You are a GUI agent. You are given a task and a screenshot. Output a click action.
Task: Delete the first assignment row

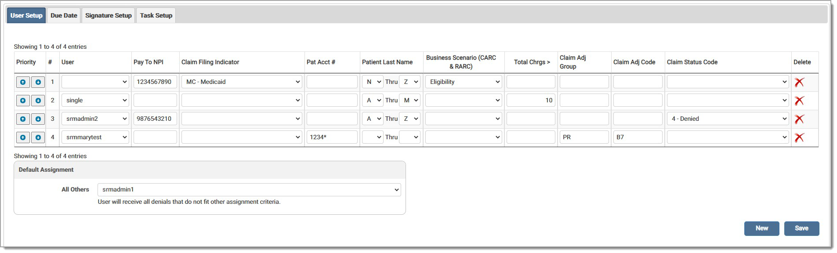(x=799, y=82)
